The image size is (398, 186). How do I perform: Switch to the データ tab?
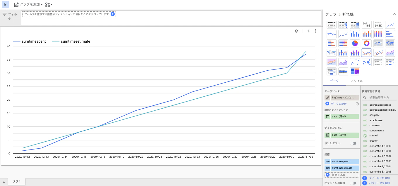tap(334, 81)
